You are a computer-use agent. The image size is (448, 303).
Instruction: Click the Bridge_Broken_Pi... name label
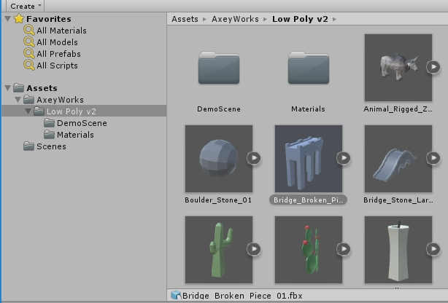309,200
